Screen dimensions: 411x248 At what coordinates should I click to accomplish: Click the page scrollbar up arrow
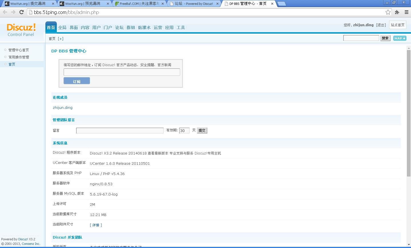click(x=409, y=48)
